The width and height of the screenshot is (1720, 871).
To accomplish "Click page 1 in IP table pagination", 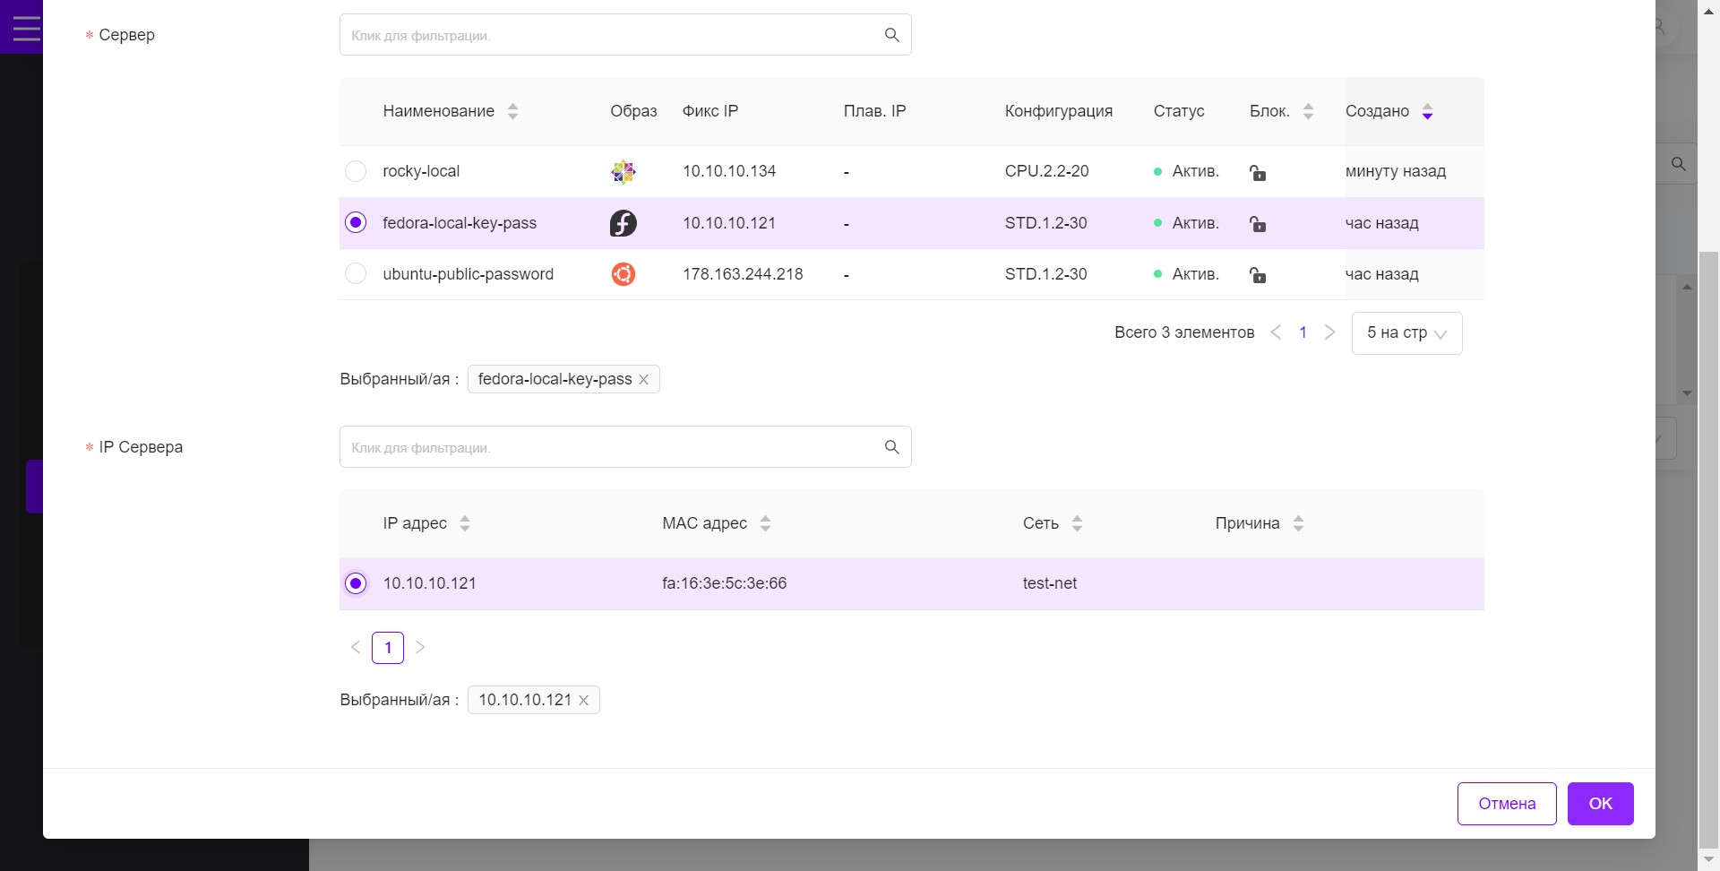I will pyautogui.click(x=388, y=648).
